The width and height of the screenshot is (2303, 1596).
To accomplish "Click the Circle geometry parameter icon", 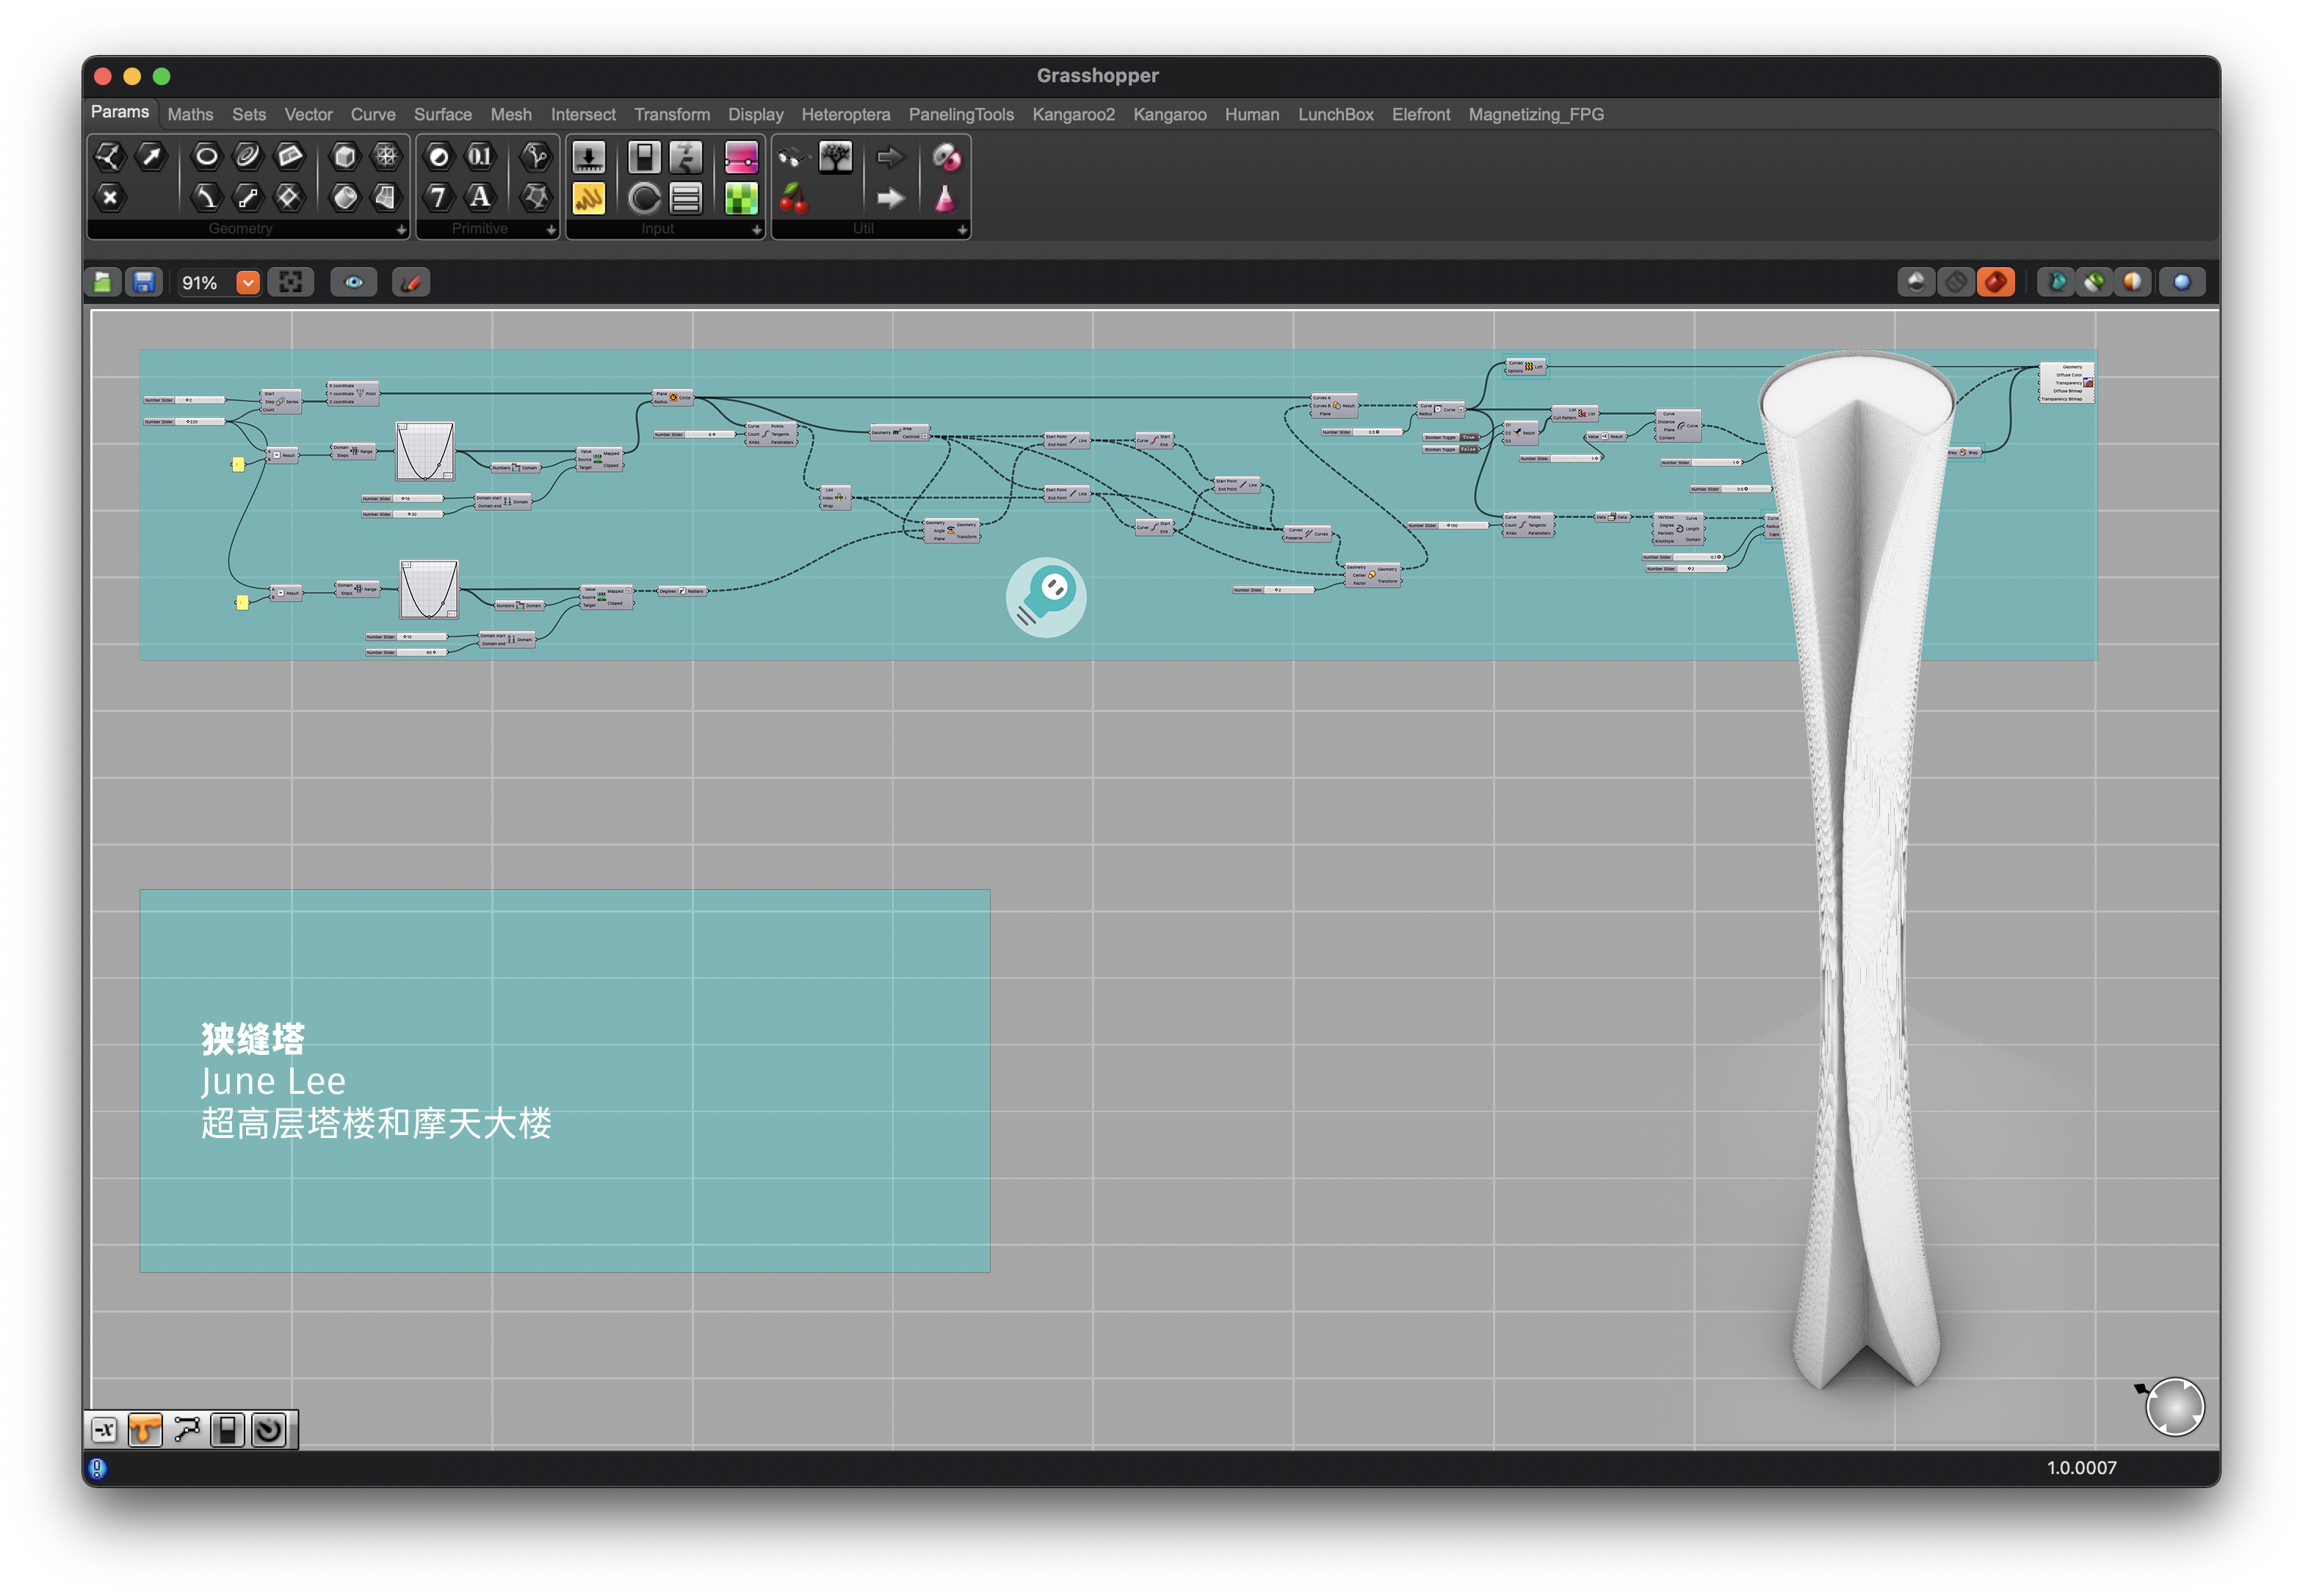I will pyautogui.click(x=206, y=156).
